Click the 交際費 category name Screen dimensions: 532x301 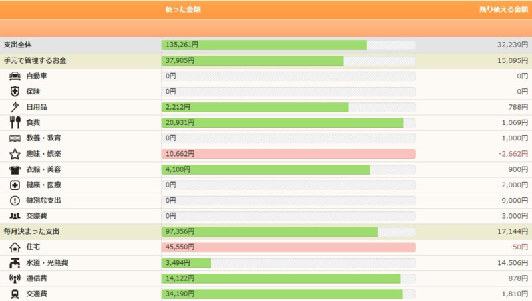pyautogui.click(x=37, y=216)
